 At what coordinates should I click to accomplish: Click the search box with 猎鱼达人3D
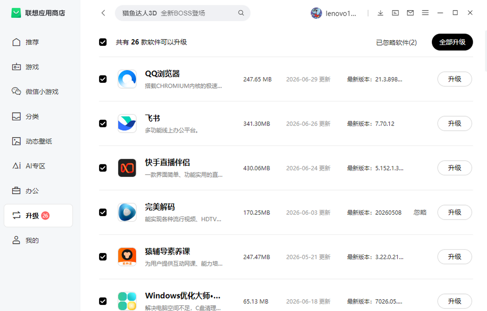coord(183,13)
